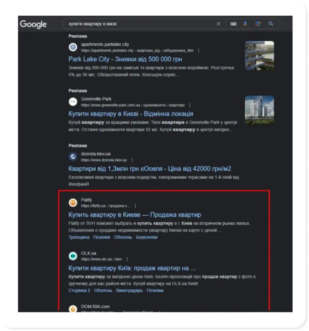Click the Google logo
The height and width of the screenshot is (331, 309).
[x=33, y=24]
